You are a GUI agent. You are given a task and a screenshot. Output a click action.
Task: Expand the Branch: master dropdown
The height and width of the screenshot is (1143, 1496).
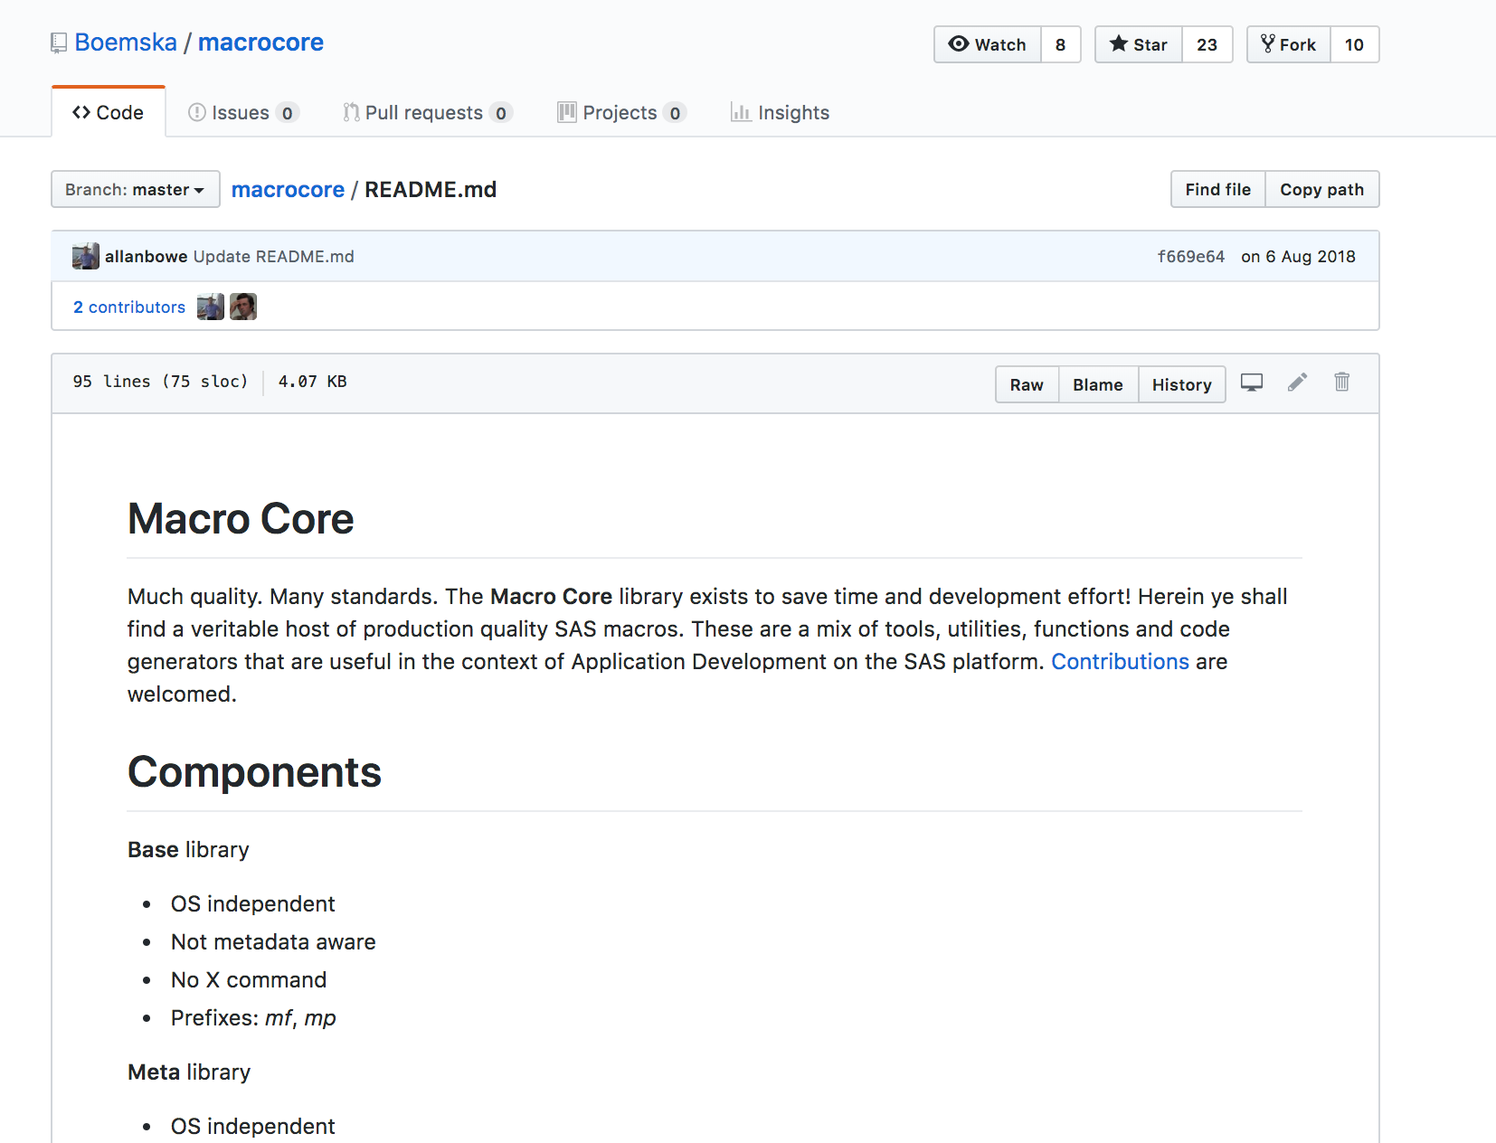[x=136, y=189]
